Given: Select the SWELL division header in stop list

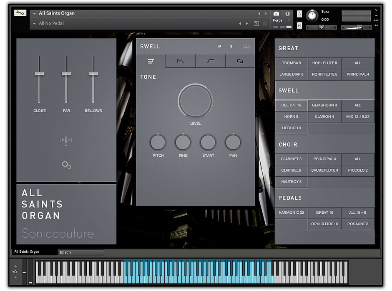Looking at the screenshot, I should [x=324, y=90].
